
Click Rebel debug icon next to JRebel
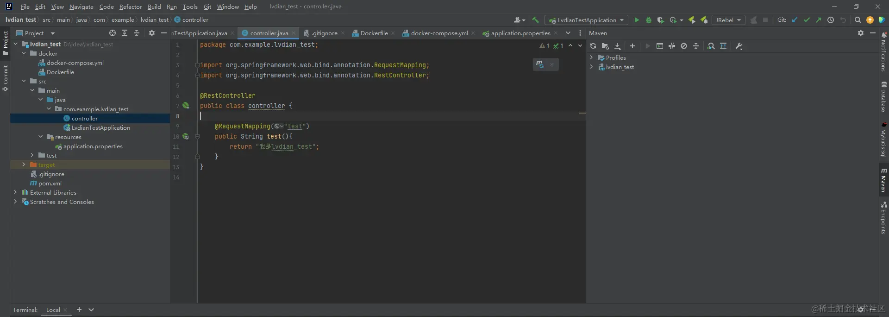coord(704,20)
